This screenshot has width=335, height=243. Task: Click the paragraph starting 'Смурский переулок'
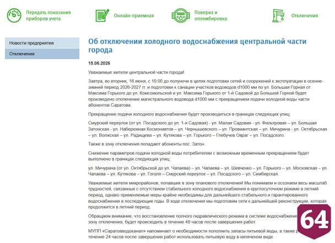tap(208, 129)
